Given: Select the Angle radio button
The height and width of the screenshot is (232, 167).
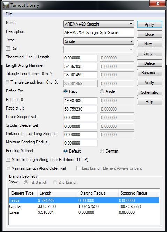Looking at the screenshot, I should tap(102, 91).
